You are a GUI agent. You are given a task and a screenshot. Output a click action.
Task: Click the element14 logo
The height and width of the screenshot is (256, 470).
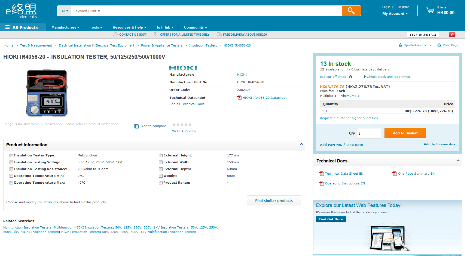[22, 11]
